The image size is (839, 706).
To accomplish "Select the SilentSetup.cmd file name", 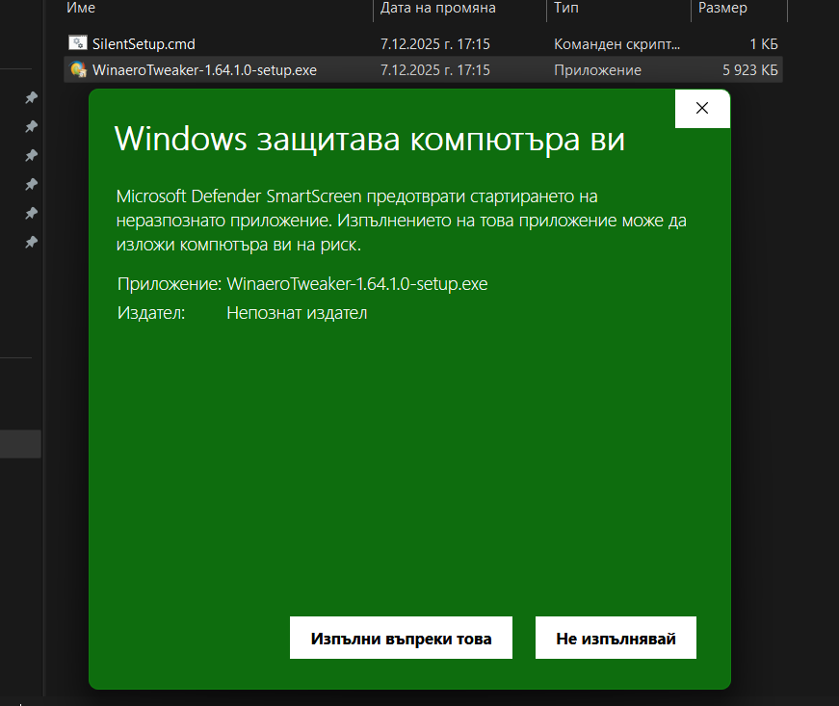I will point(144,44).
